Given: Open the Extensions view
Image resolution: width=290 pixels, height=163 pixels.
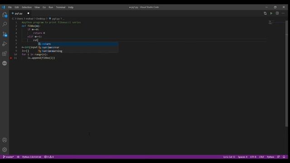Looking at the screenshot, I should [5, 53].
